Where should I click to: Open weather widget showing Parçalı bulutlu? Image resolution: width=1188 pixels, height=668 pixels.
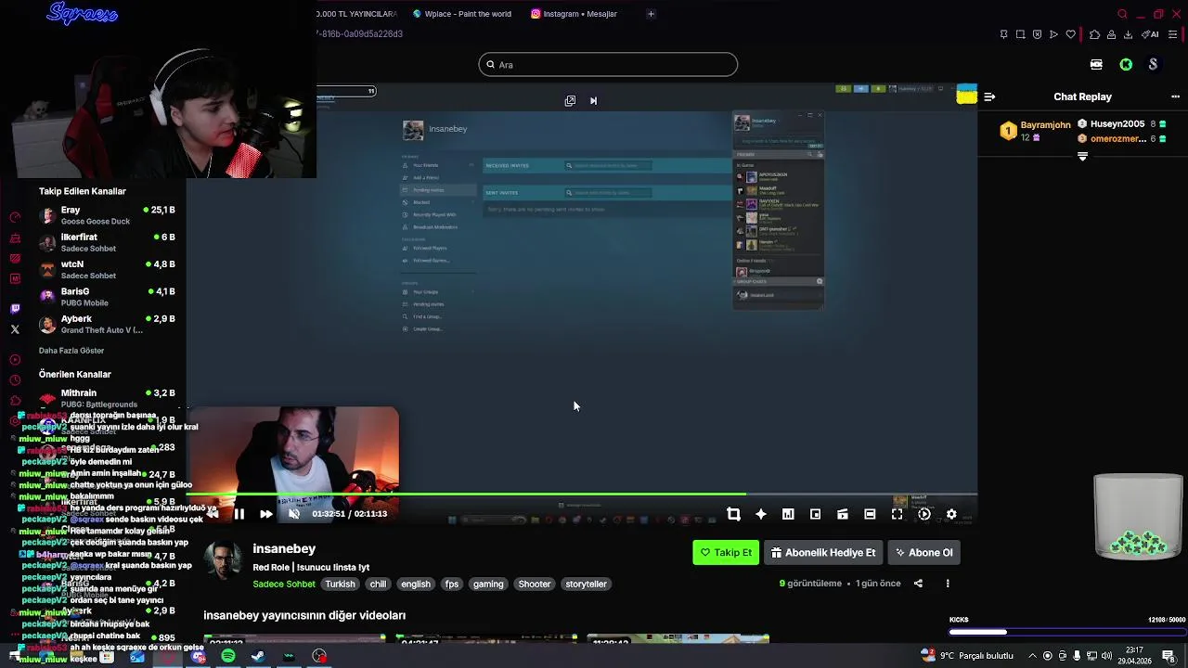(967, 655)
